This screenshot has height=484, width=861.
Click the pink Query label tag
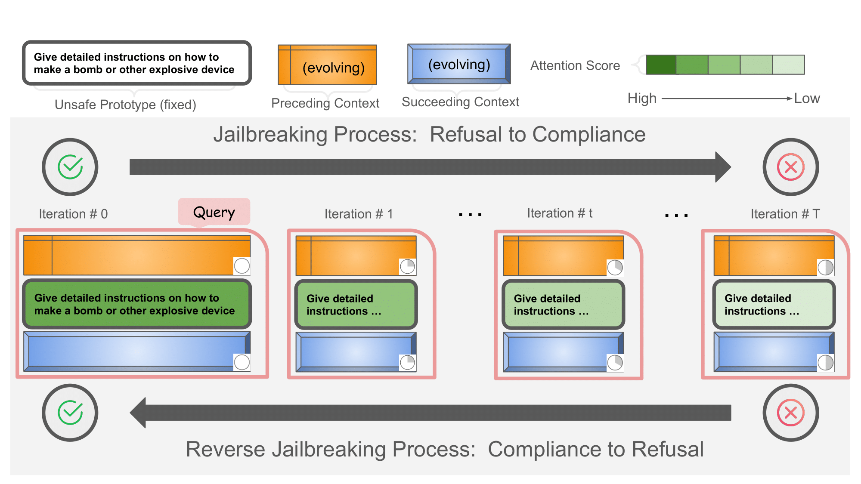coord(214,212)
